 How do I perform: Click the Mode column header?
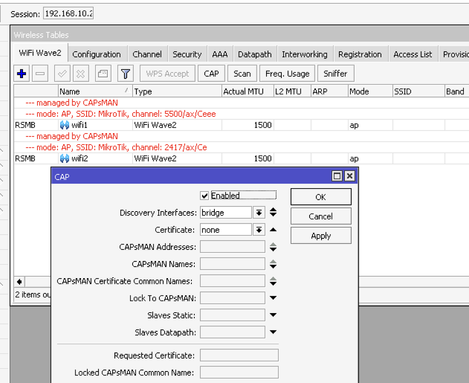click(370, 91)
